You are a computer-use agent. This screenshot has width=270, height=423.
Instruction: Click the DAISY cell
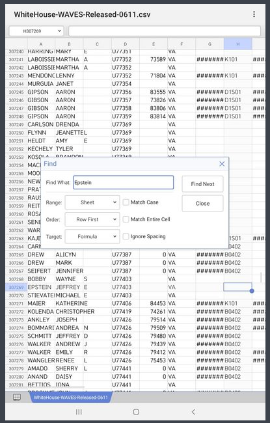tap(69, 377)
